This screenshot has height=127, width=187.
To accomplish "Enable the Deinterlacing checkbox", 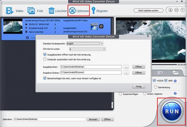I will click(x=156, y=87).
